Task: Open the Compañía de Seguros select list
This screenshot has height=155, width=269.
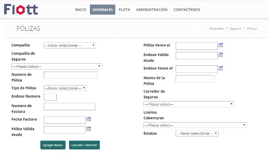Action: (x=57, y=66)
